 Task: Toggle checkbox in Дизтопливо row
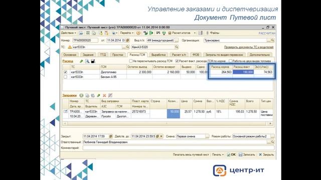pos(65,72)
